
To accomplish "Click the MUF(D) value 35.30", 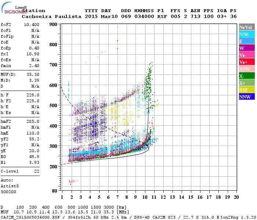I will pyautogui.click(x=33, y=75).
